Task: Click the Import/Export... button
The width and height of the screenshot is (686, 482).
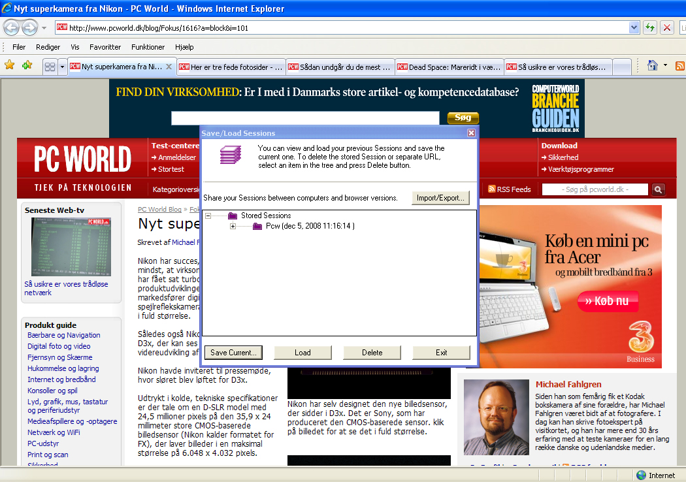Action: 440,198
